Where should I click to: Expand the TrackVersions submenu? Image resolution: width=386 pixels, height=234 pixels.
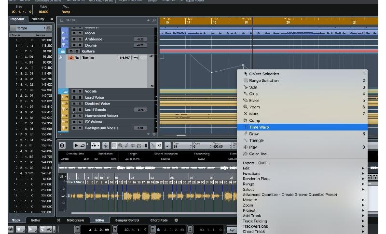(302, 226)
